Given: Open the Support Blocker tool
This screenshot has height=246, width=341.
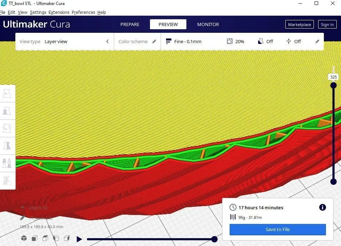Looking at the screenshot, I should tap(7, 181).
